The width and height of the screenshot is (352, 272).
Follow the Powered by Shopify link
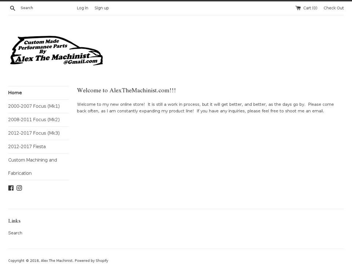tap(91, 261)
